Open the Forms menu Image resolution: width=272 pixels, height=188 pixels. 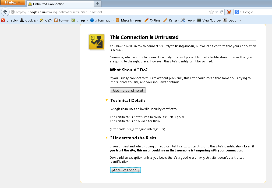[x=64, y=20]
